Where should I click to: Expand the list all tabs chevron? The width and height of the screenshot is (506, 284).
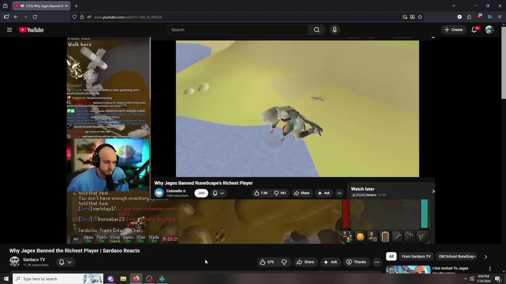[454, 6]
